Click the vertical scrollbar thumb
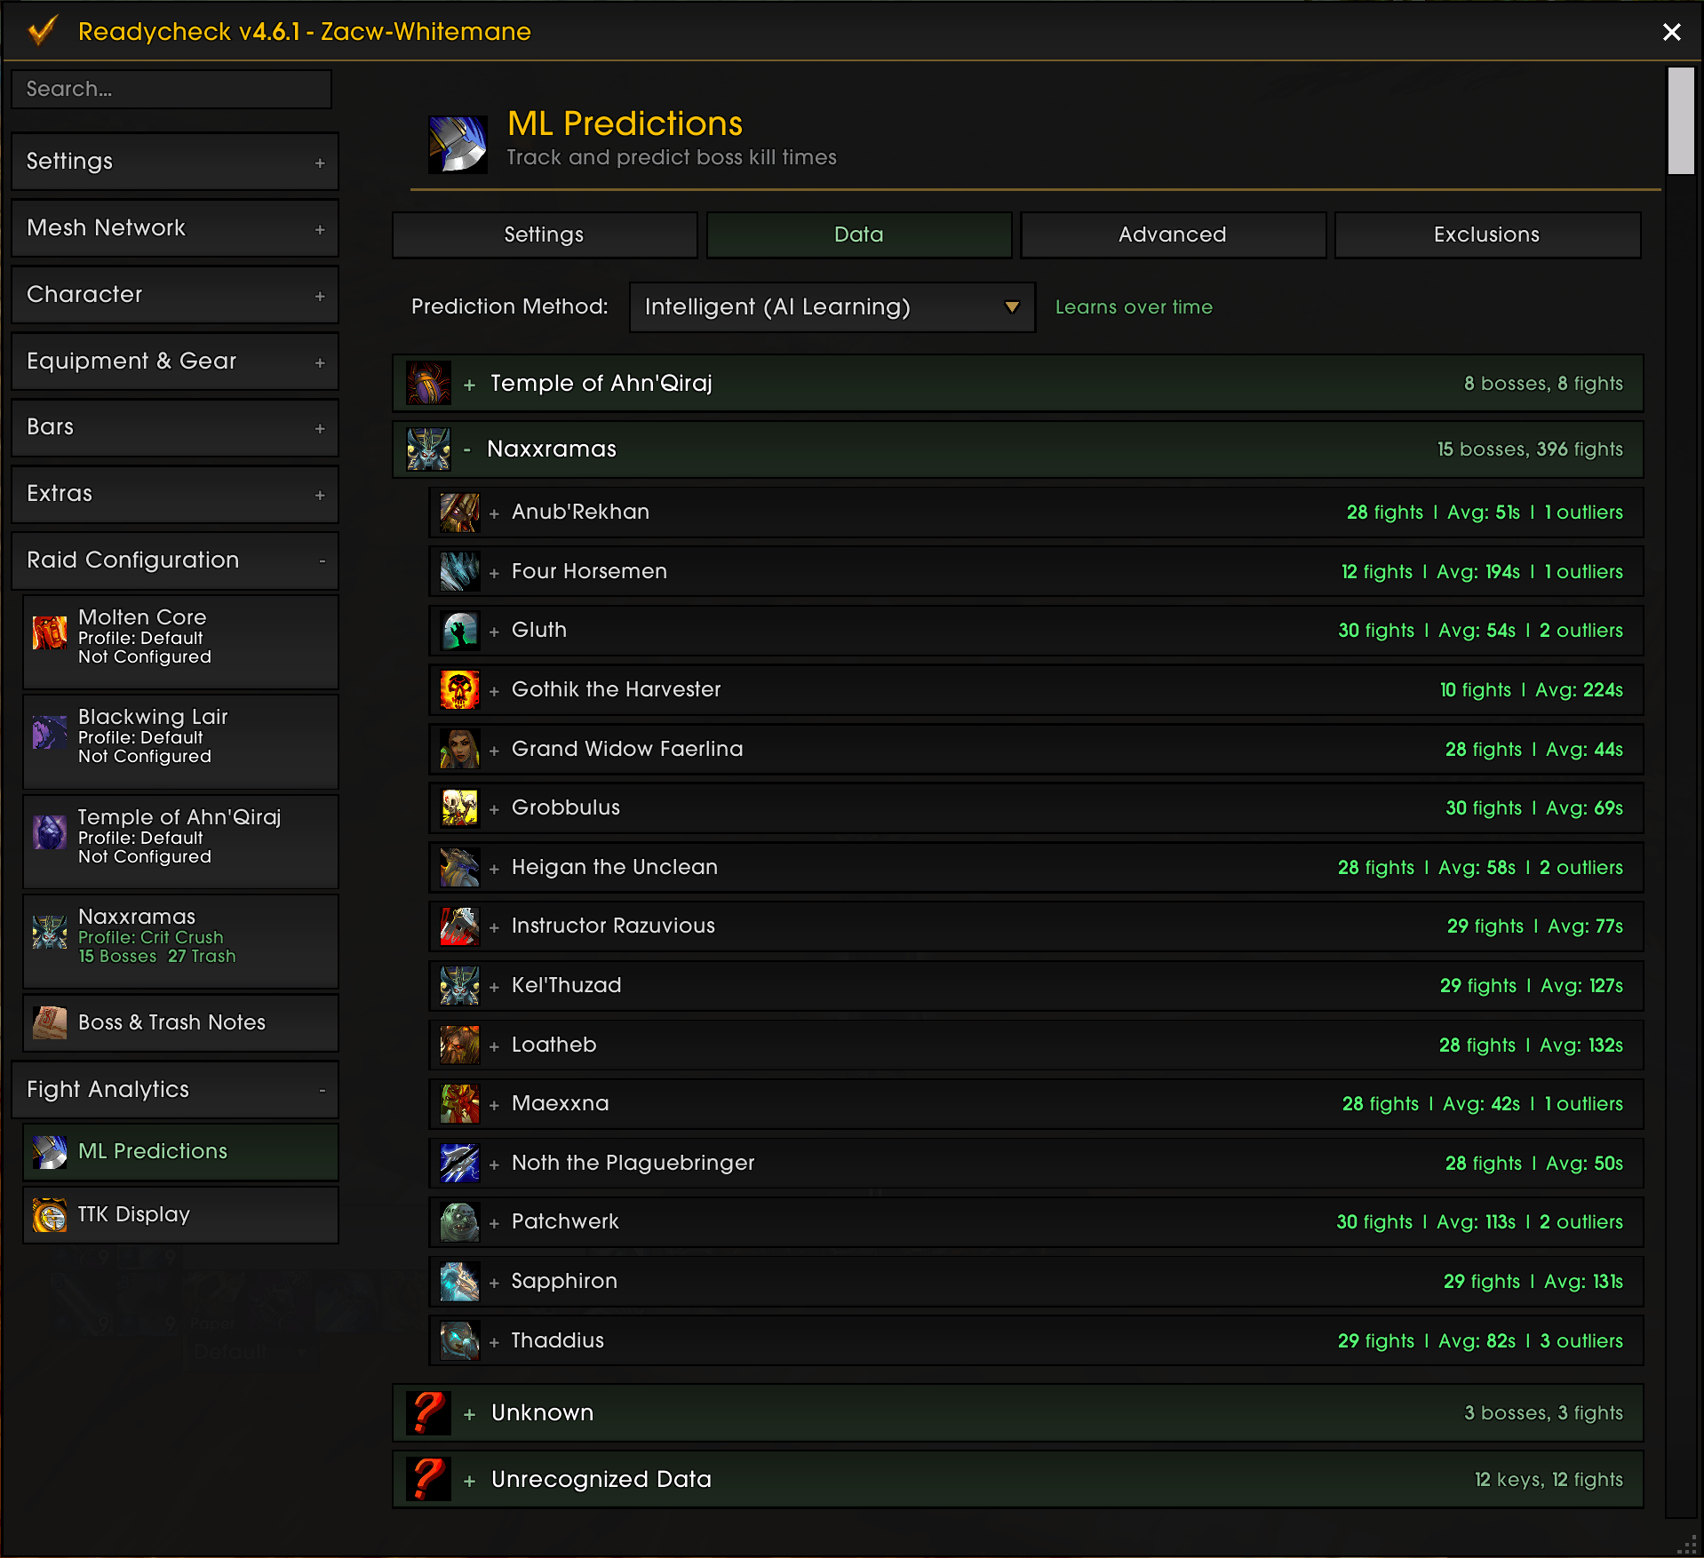This screenshot has height=1558, width=1704. click(1680, 121)
